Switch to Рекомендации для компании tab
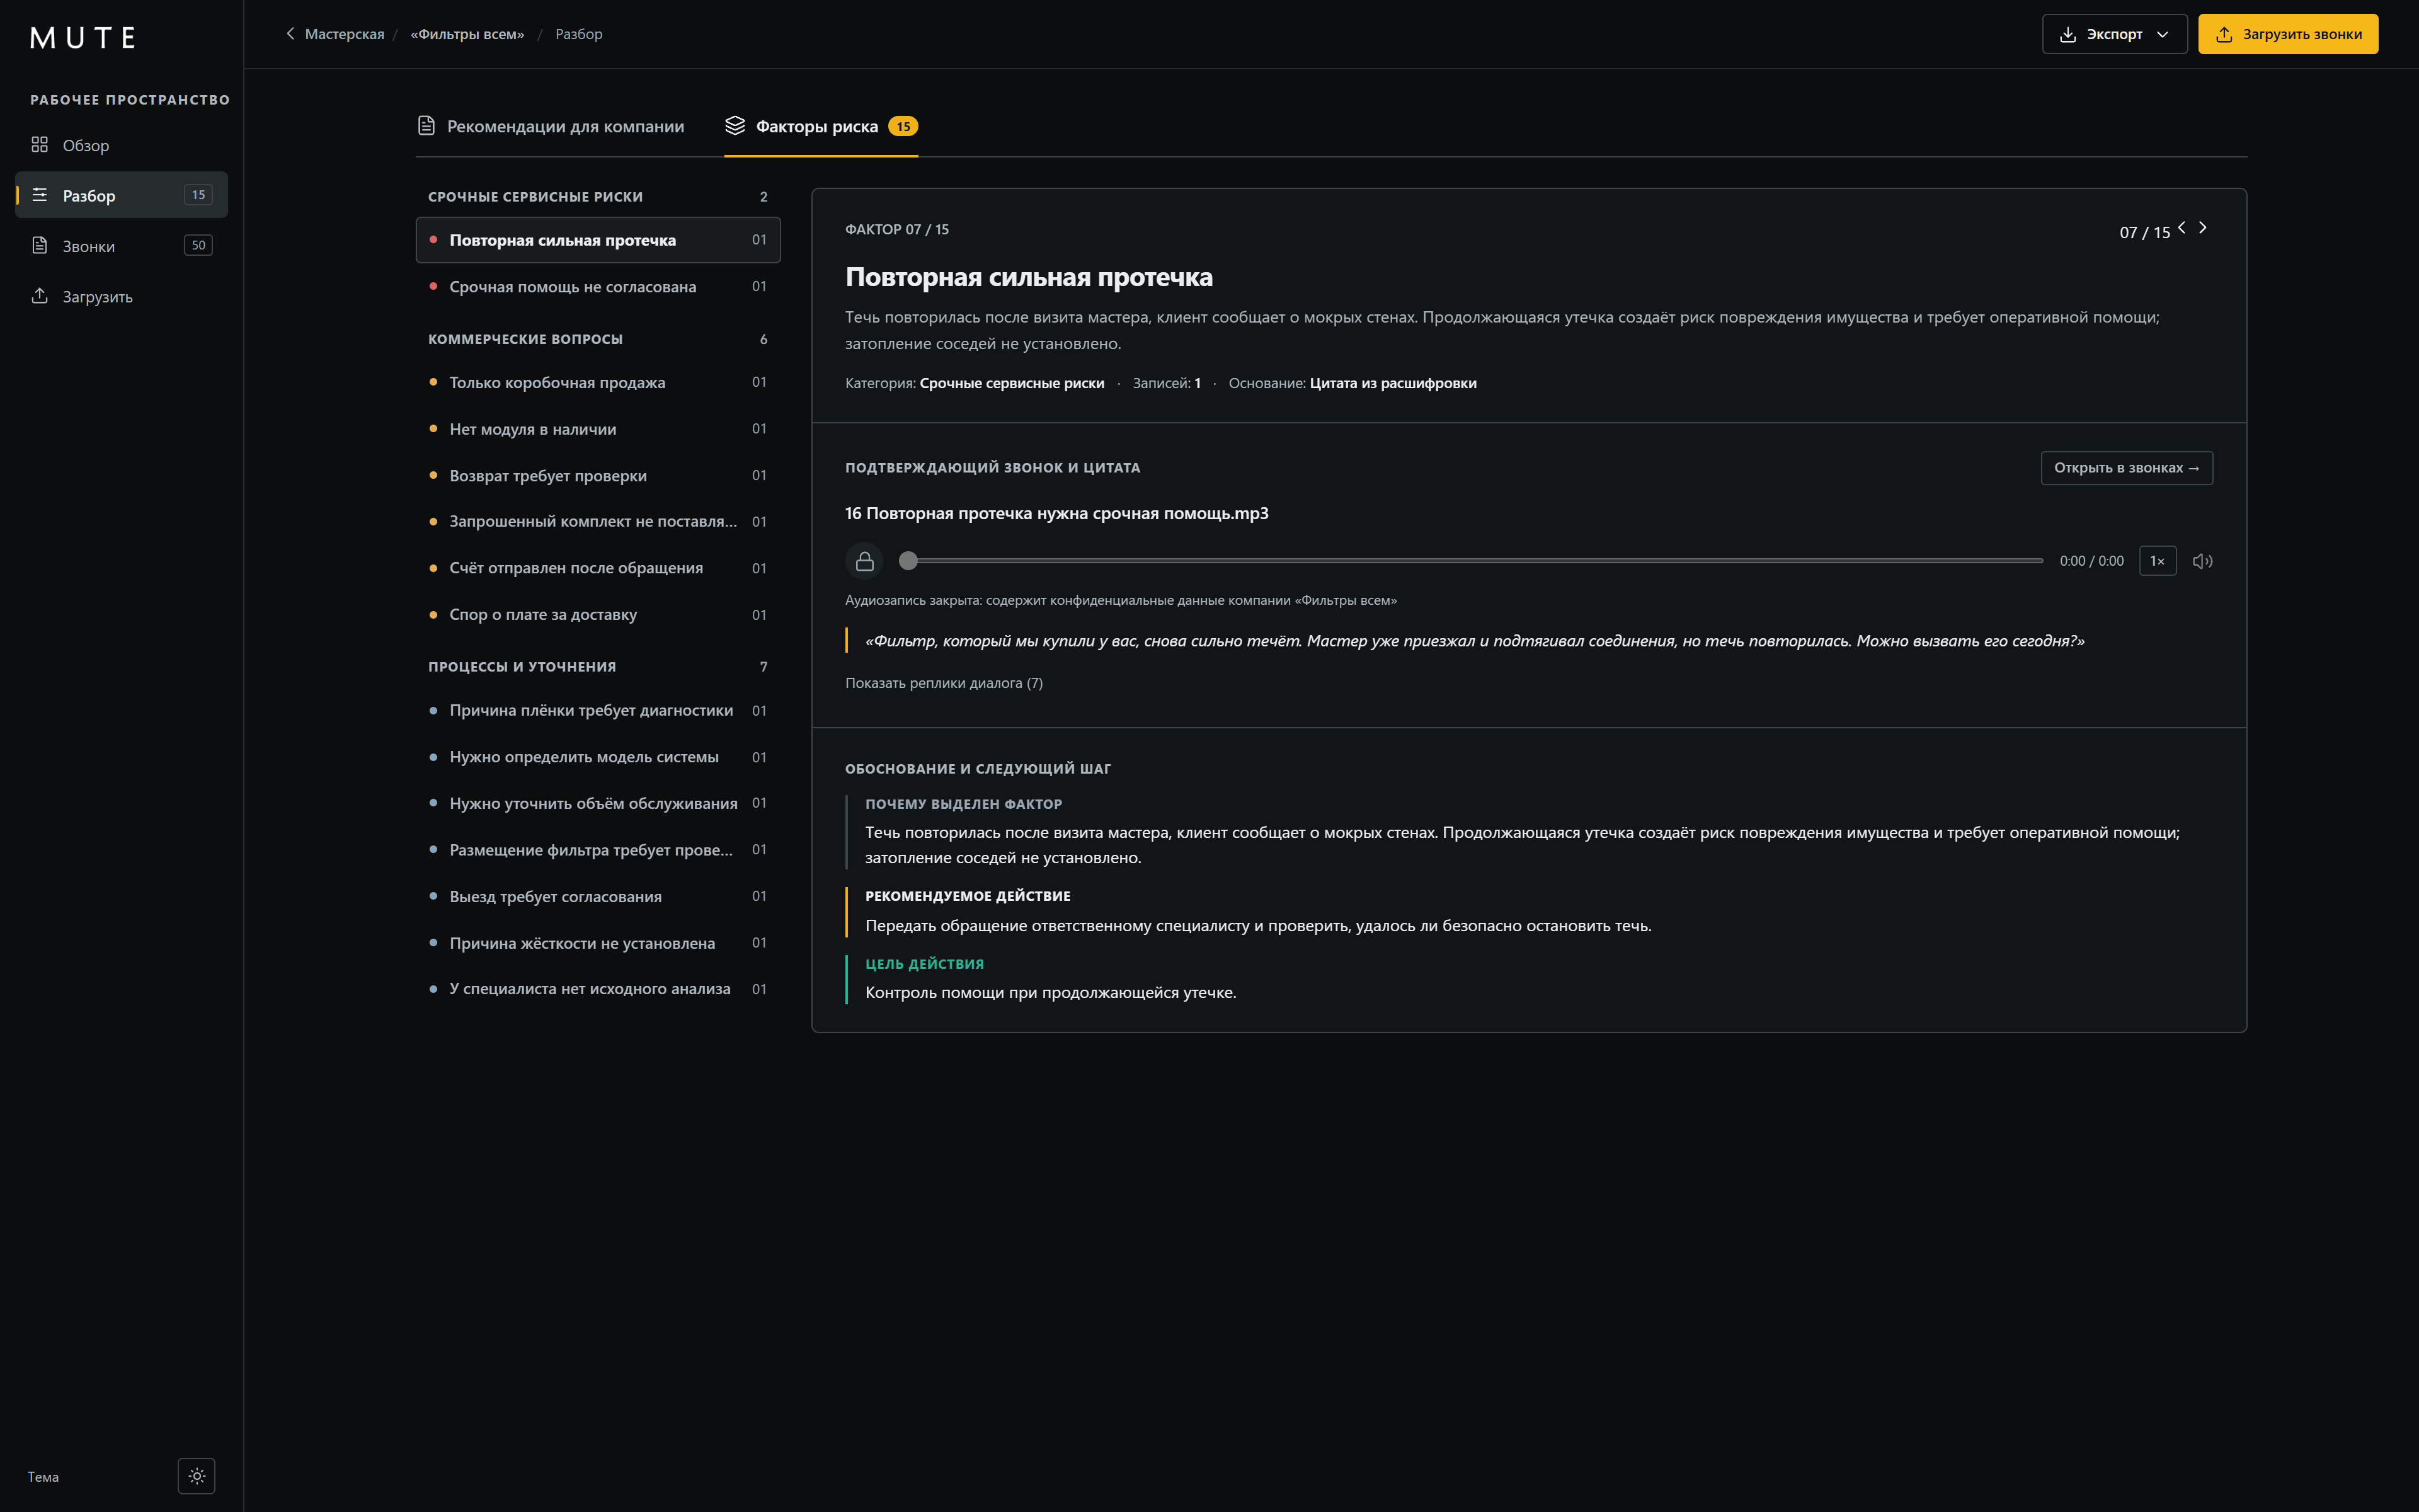 tap(551, 126)
